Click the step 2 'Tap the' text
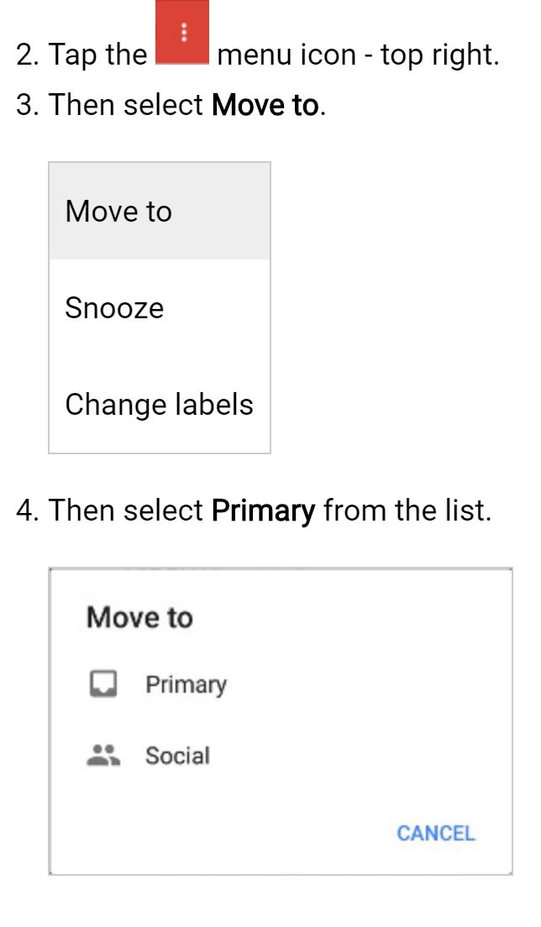 (x=97, y=55)
